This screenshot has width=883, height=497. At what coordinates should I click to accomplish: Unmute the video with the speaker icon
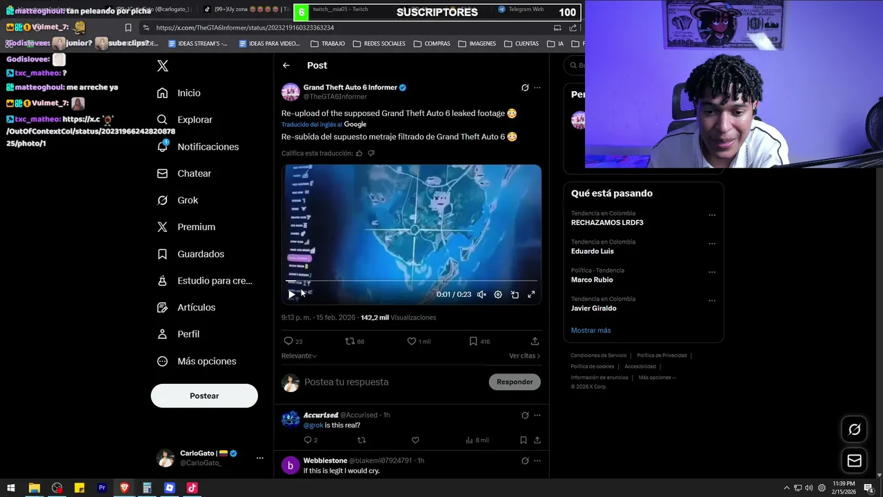482,294
